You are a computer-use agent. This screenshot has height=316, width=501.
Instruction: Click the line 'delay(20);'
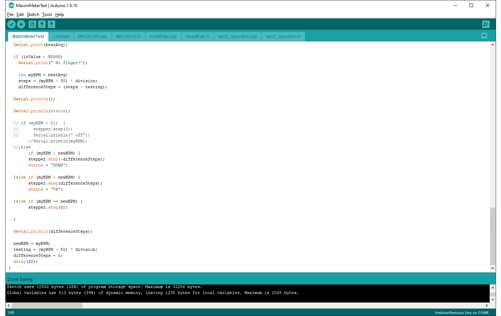click(x=25, y=261)
